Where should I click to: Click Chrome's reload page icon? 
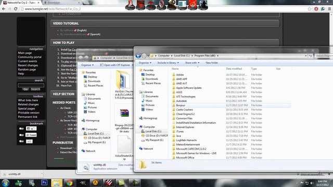coord(16,9)
